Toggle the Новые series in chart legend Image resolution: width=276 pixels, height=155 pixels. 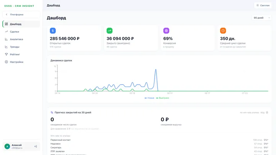(x=149, y=98)
